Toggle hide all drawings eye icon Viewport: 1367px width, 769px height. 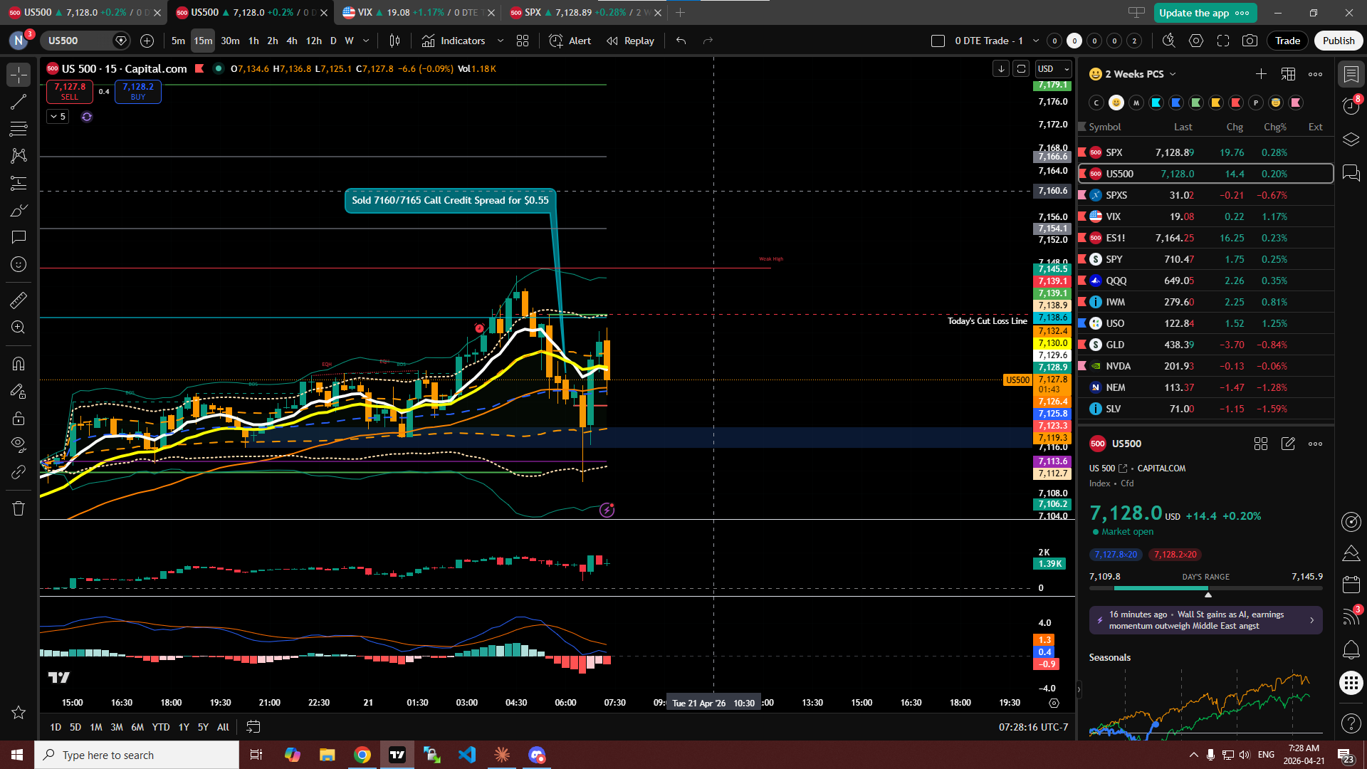(x=19, y=444)
